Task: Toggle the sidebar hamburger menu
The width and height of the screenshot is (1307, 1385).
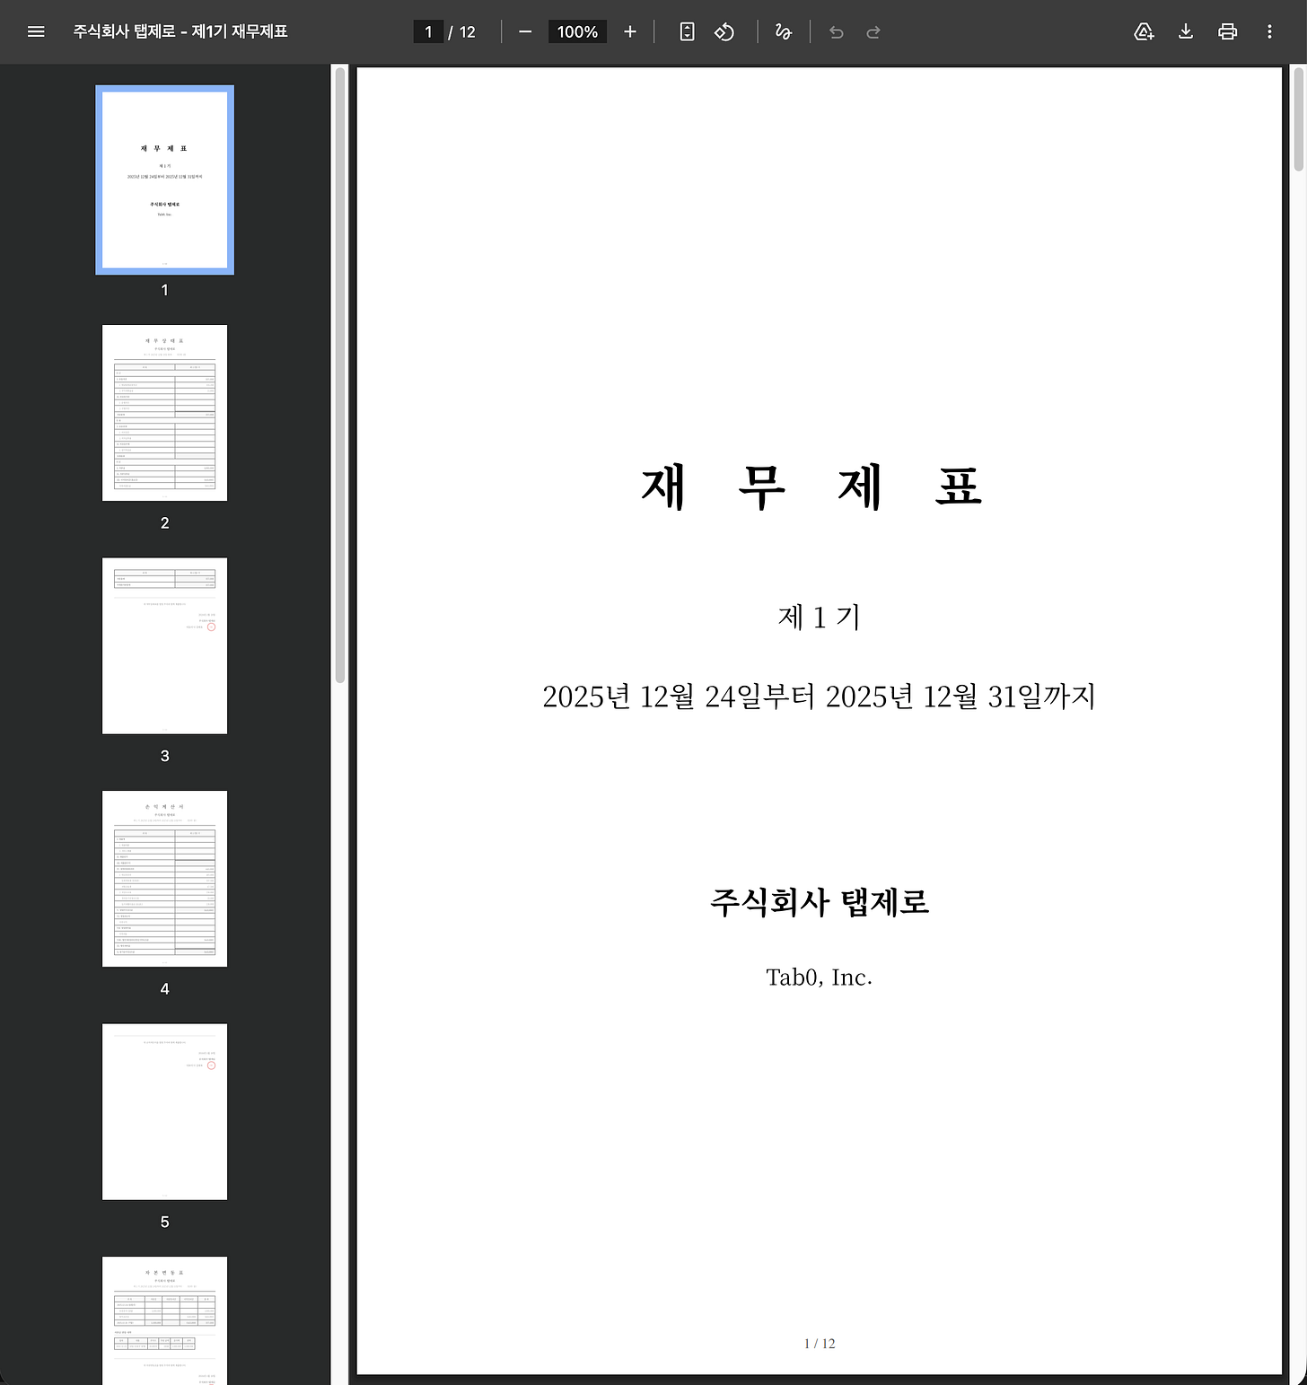Action: tap(36, 31)
